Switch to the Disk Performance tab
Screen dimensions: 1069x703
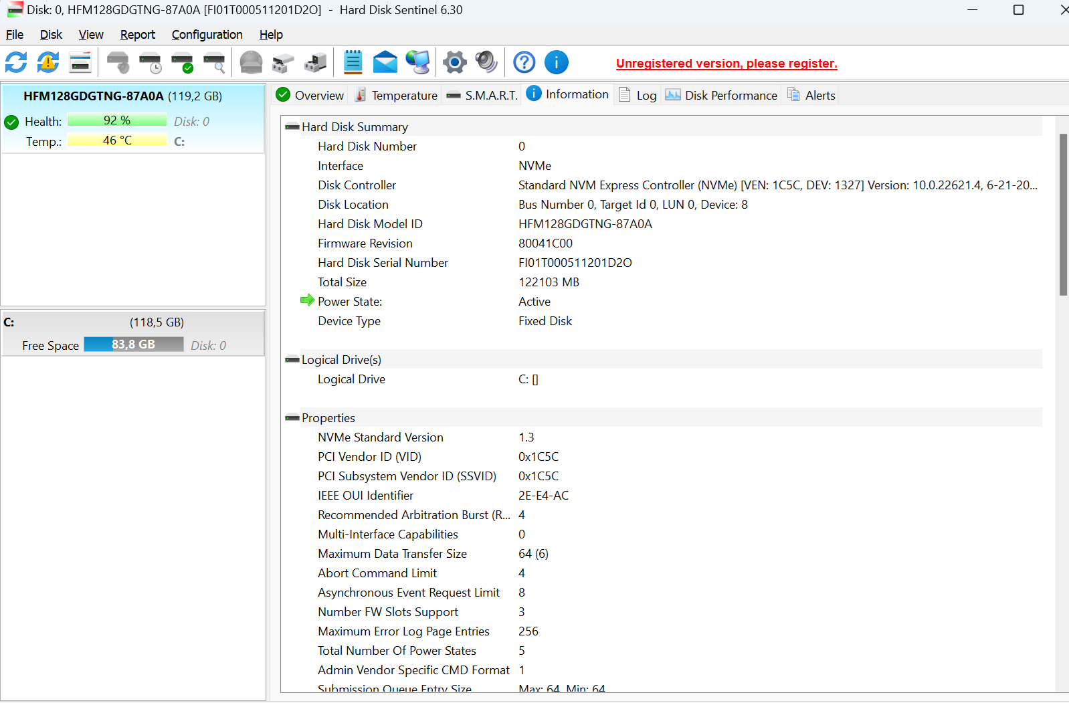(x=722, y=96)
